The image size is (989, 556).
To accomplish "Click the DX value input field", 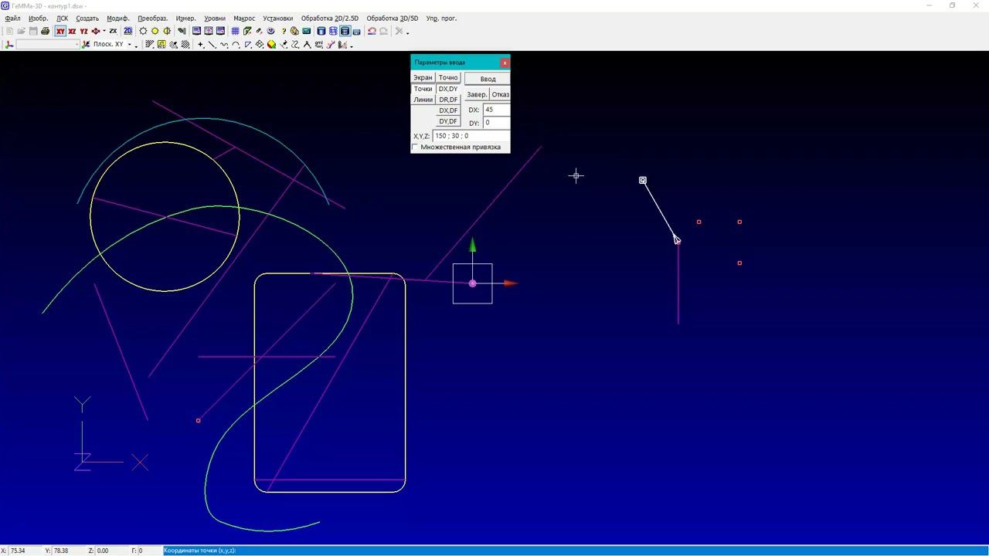I will point(496,110).
